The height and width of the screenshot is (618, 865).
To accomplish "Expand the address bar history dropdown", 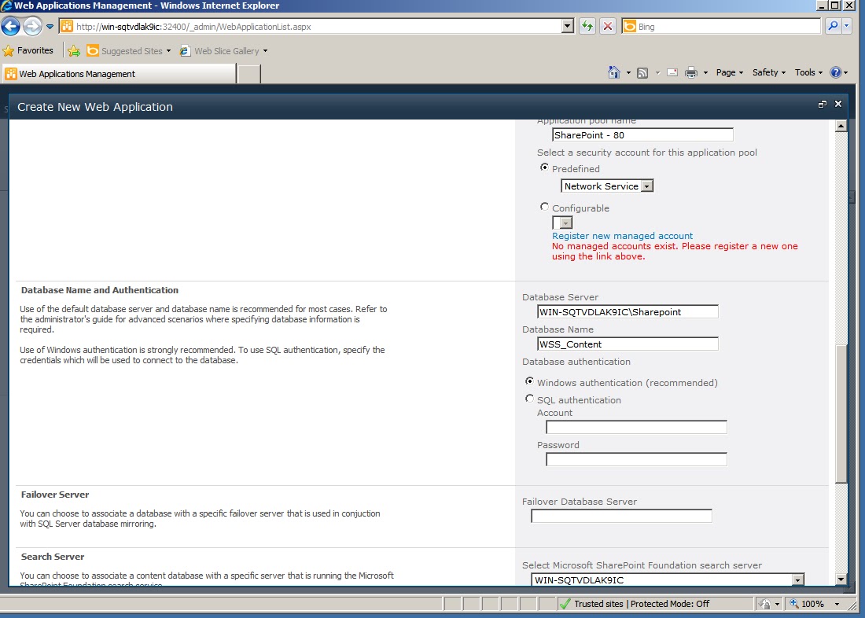I will [x=568, y=26].
